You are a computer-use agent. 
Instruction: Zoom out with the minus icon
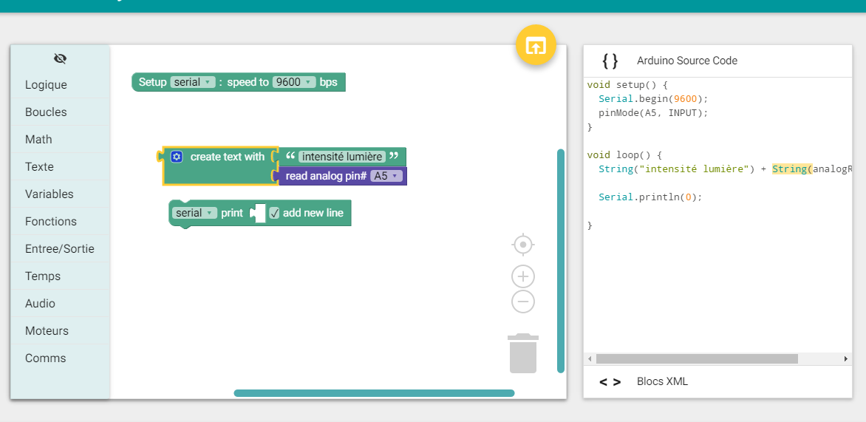tap(523, 302)
